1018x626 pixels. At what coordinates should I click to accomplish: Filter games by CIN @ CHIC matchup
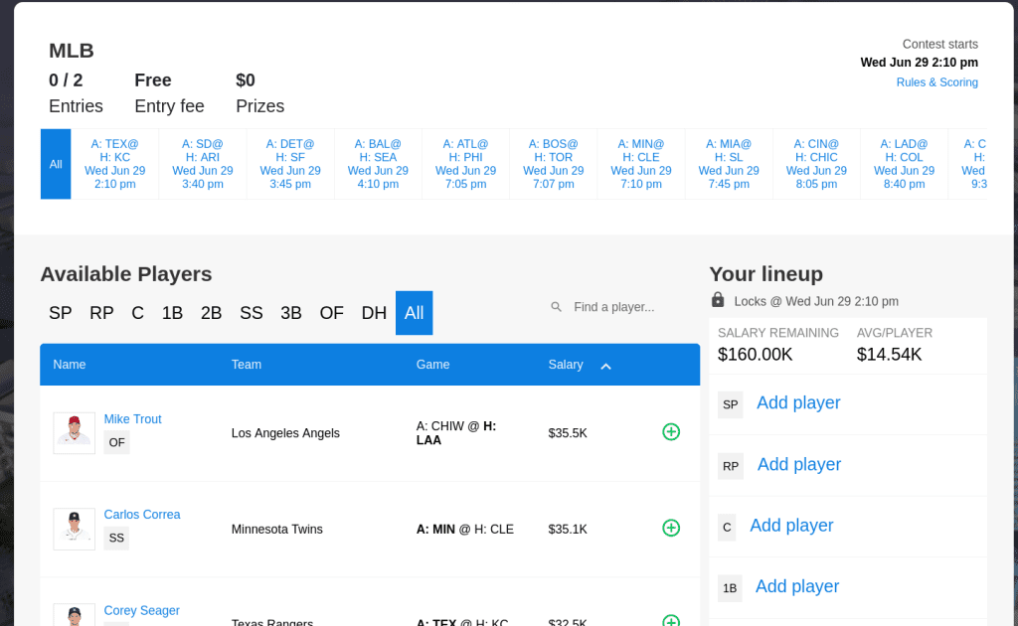(x=816, y=164)
